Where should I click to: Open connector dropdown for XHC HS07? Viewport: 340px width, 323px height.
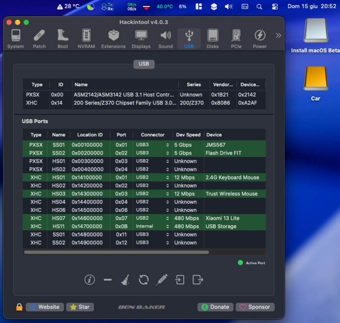(x=153, y=218)
